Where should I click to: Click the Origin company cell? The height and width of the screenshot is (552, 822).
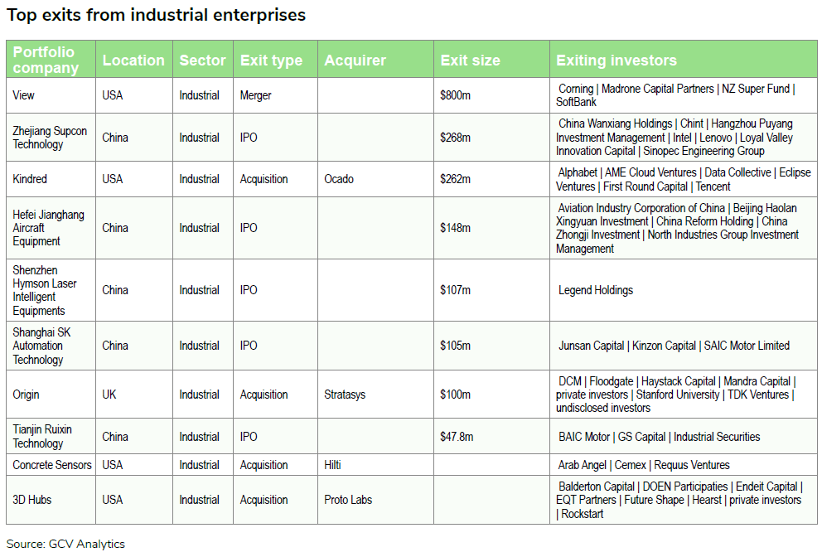tap(27, 395)
